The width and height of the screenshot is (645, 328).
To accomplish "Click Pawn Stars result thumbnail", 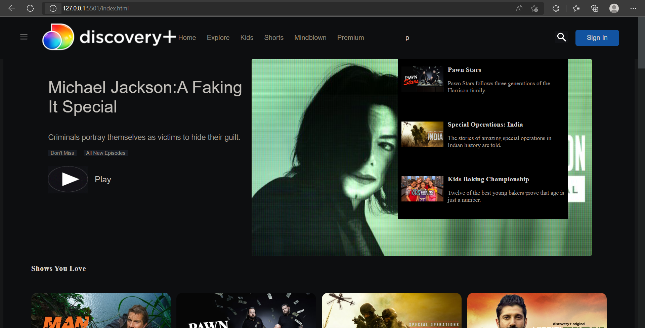I will [x=422, y=79].
